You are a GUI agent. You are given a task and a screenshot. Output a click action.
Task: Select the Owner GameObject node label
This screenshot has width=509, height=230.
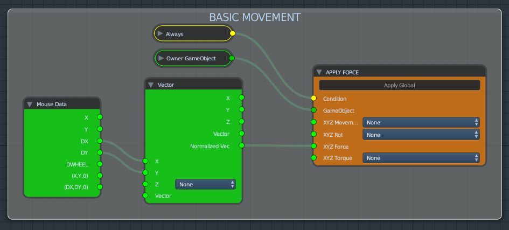pos(191,58)
